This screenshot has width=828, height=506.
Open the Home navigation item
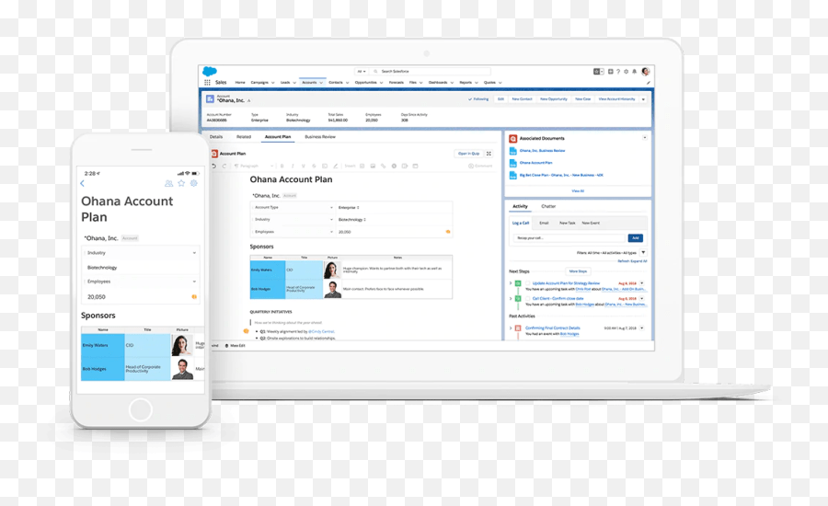click(240, 83)
